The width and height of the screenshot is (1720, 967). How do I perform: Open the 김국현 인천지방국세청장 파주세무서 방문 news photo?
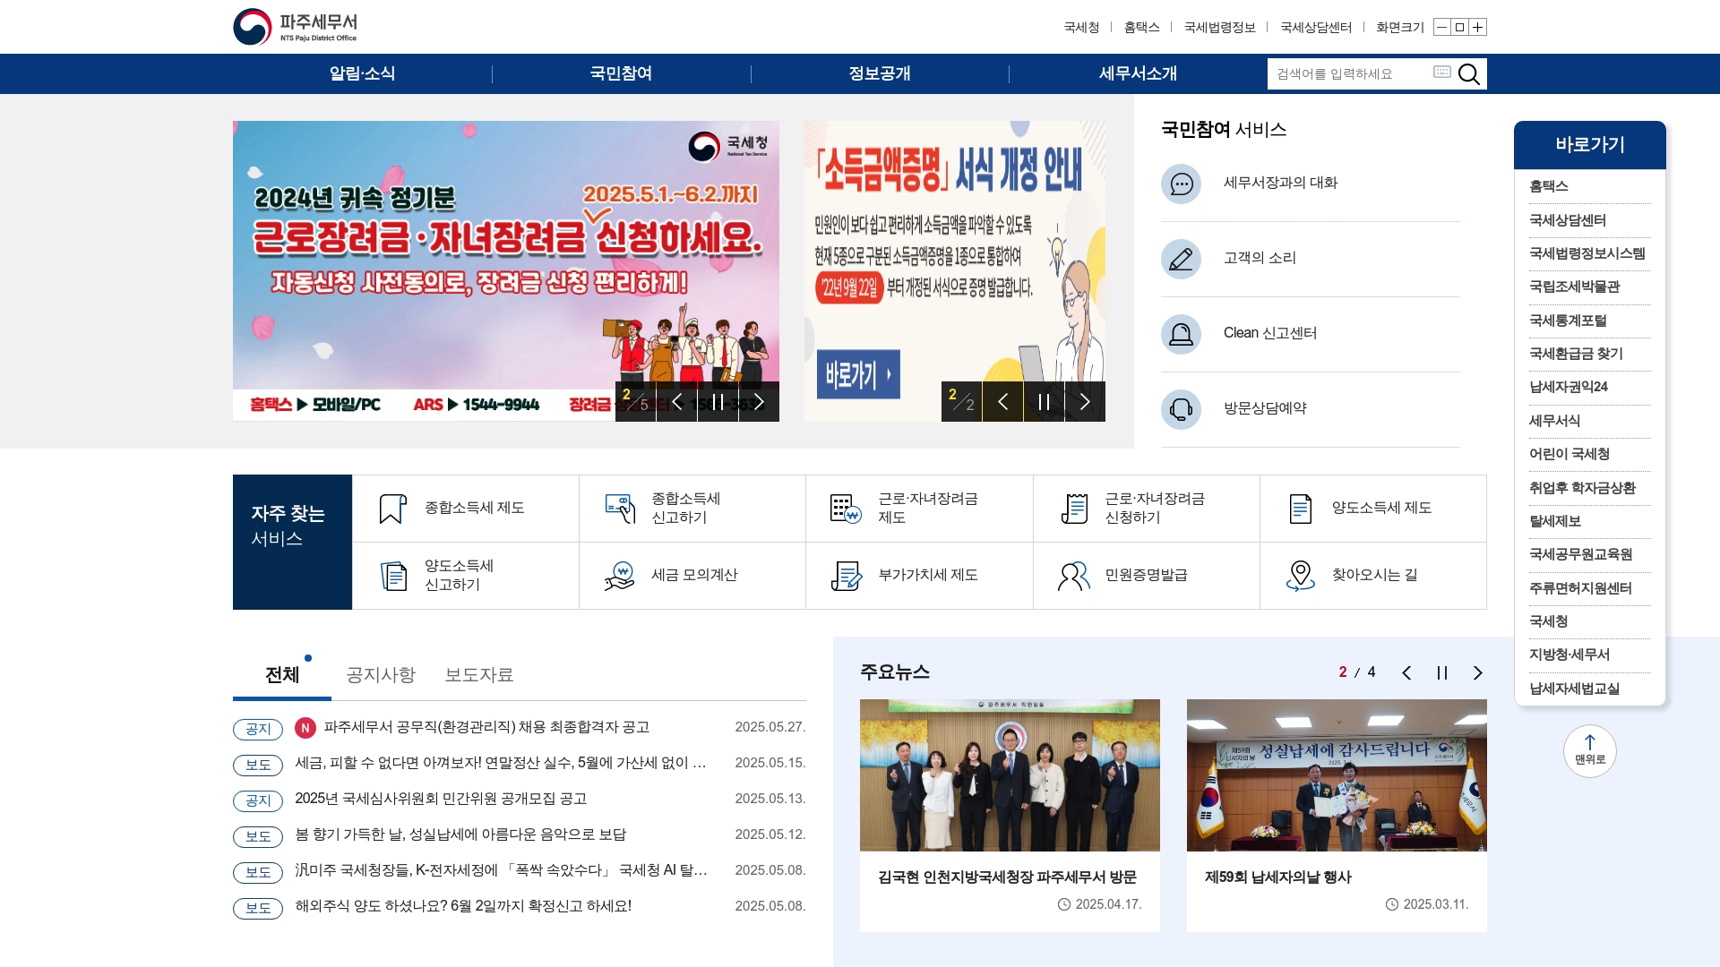click(1010, 775)
